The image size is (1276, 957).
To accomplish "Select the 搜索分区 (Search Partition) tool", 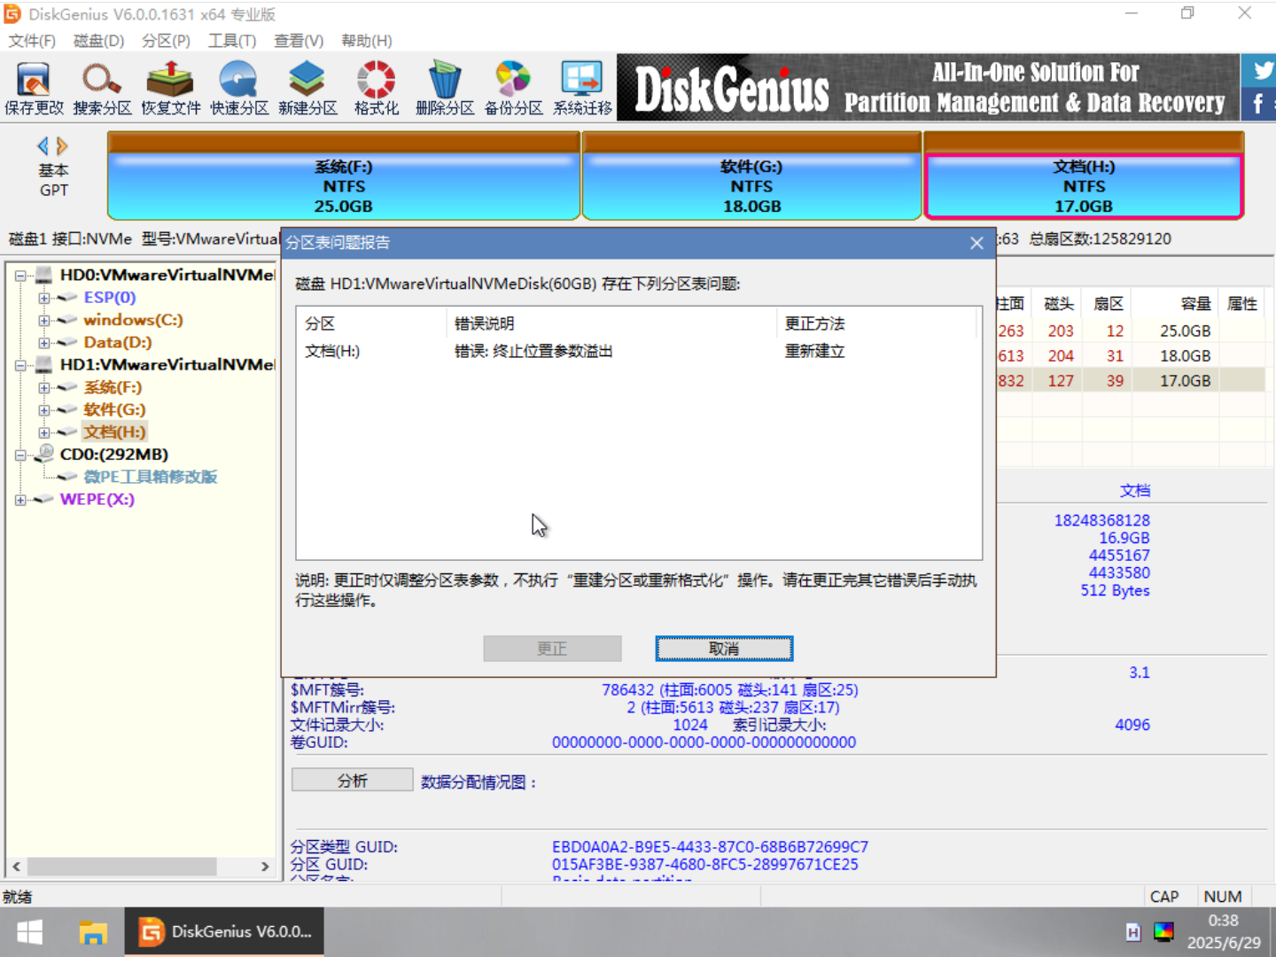I will (101, 86).
